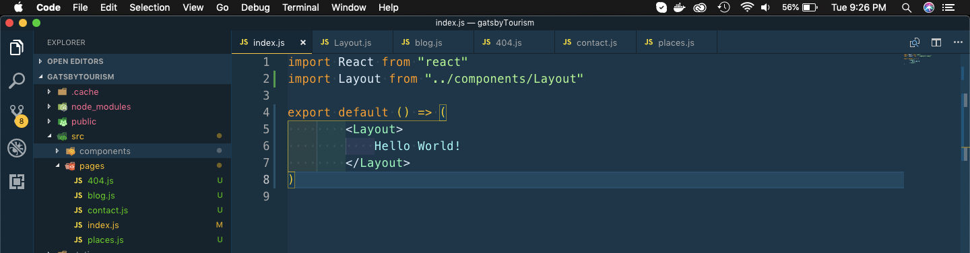Open the editor More Actions ellipsis menu
This screenshot has height=253, width=970.
tap(958, 42)
